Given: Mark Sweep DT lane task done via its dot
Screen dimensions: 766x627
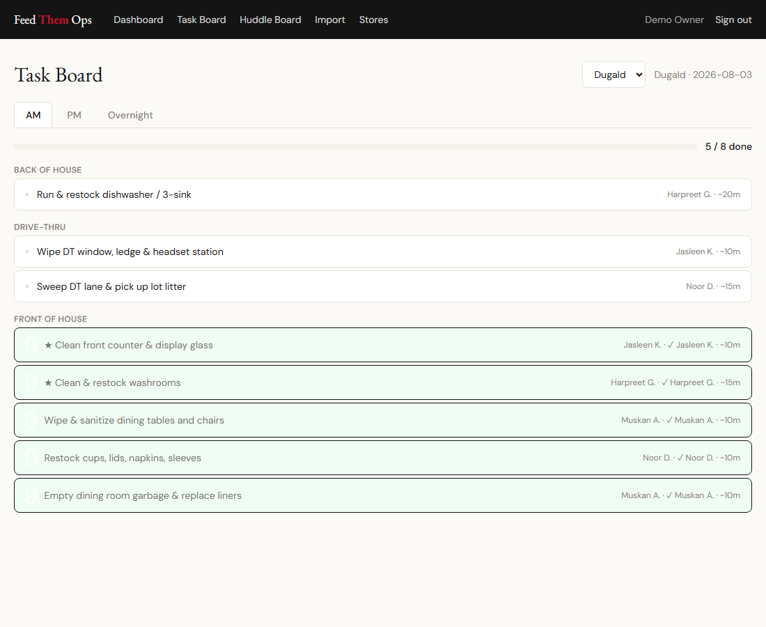Looking at the screenshot, I should coord(27,286).
